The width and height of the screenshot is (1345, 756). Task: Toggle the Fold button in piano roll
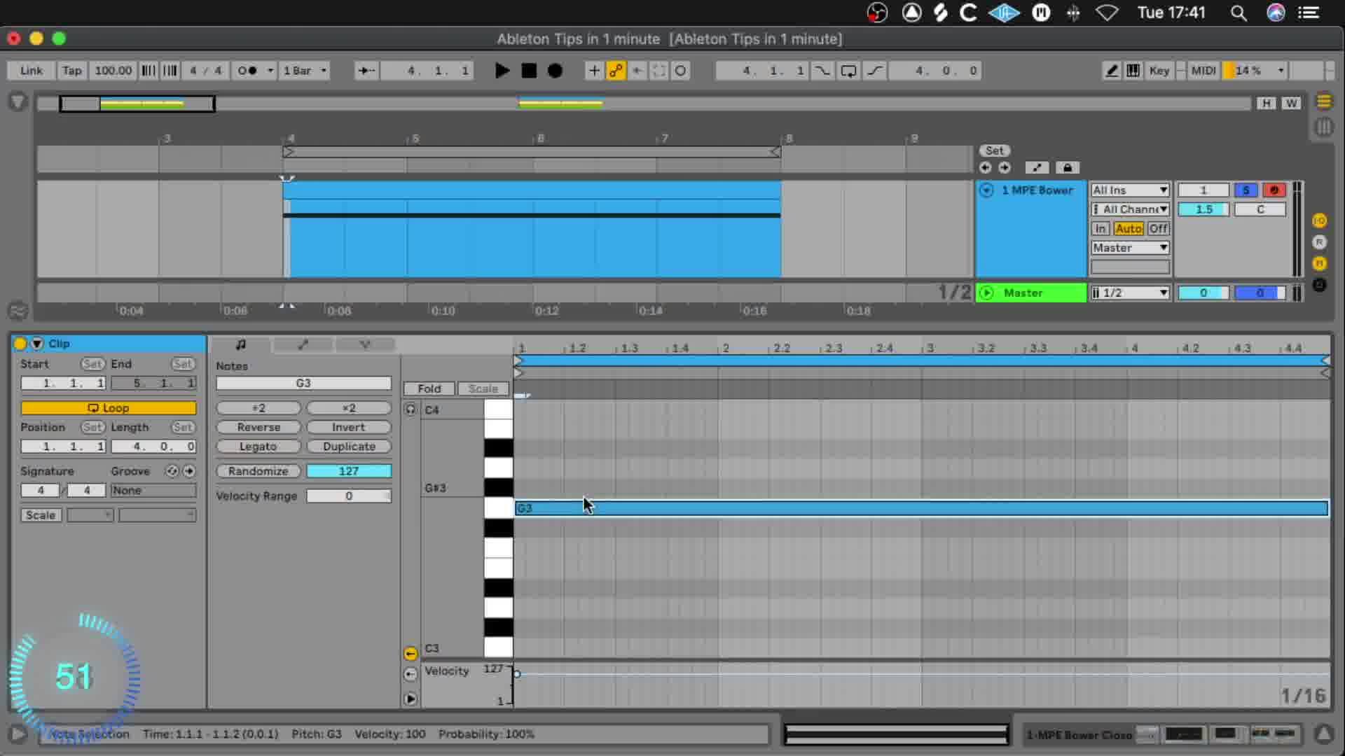point(429,388)
